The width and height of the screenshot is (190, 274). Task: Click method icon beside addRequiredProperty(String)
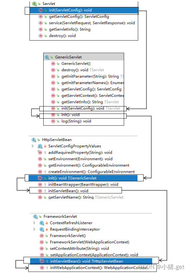(x=40, y=152)
